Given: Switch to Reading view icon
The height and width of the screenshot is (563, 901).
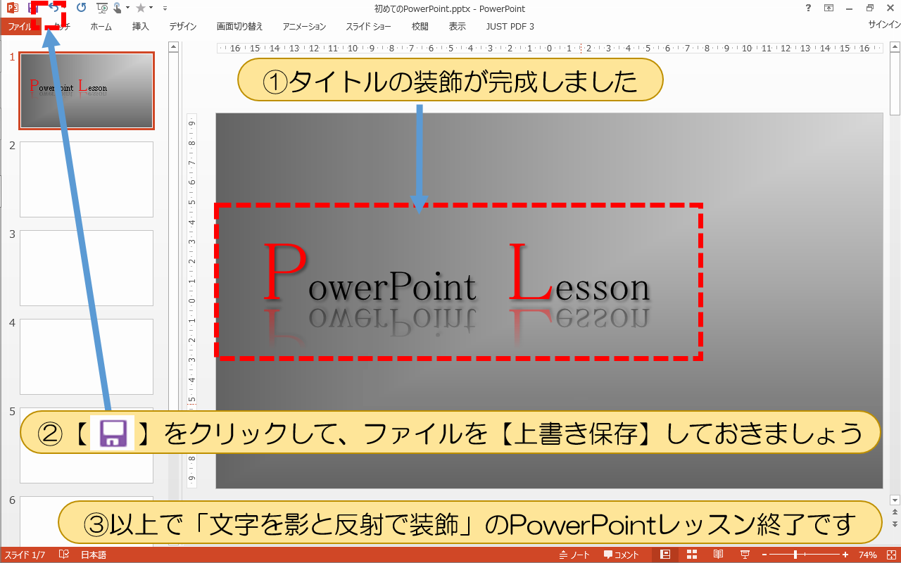Looking at the screenshot, I should (718, 555).
